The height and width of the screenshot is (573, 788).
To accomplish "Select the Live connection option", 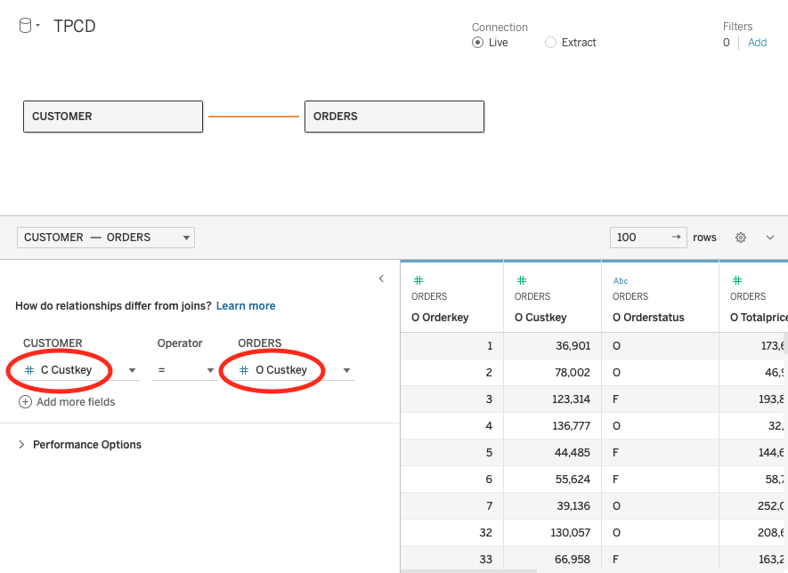I will click(x=478, y=42).
